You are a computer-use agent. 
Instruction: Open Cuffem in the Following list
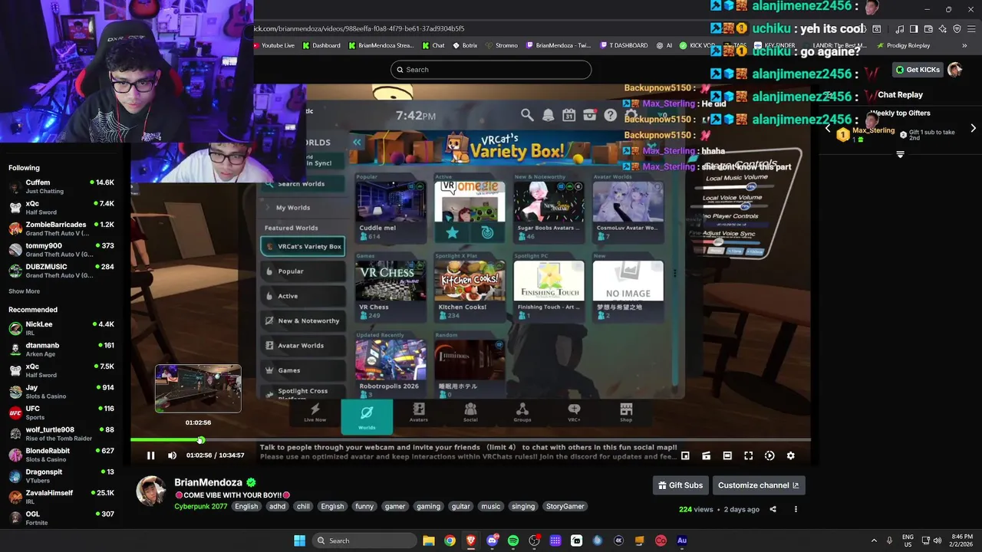[61, 186]
